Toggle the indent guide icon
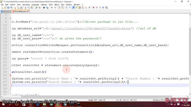191x107 pixels. tap(73, 8)
